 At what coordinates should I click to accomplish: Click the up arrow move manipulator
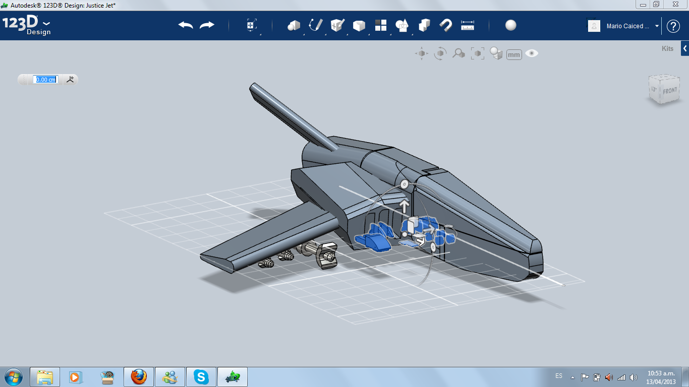tap(404, 206)
